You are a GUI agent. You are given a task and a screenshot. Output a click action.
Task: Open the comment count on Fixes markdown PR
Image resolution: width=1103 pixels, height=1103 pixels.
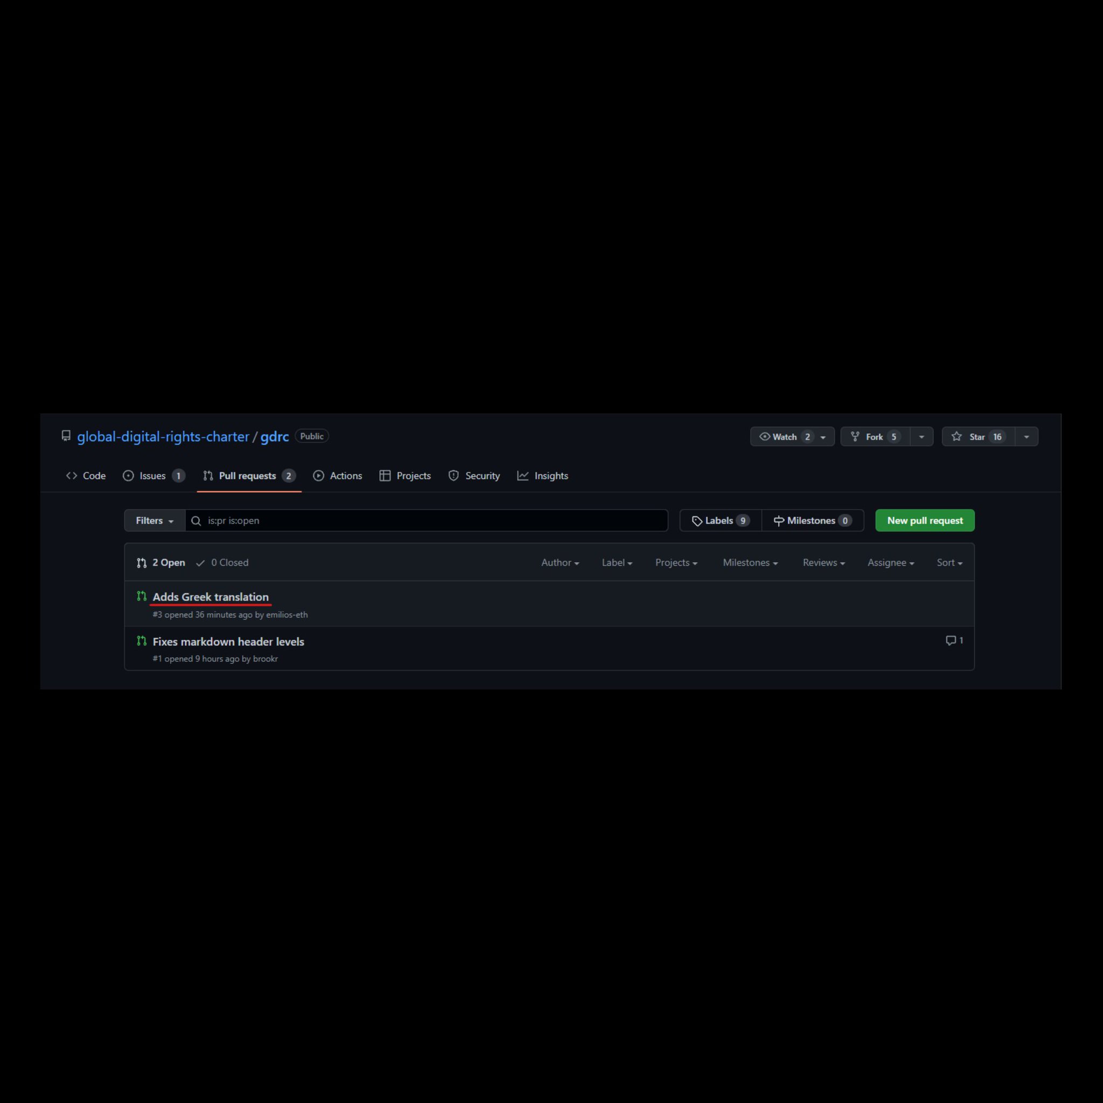(954, 640)
